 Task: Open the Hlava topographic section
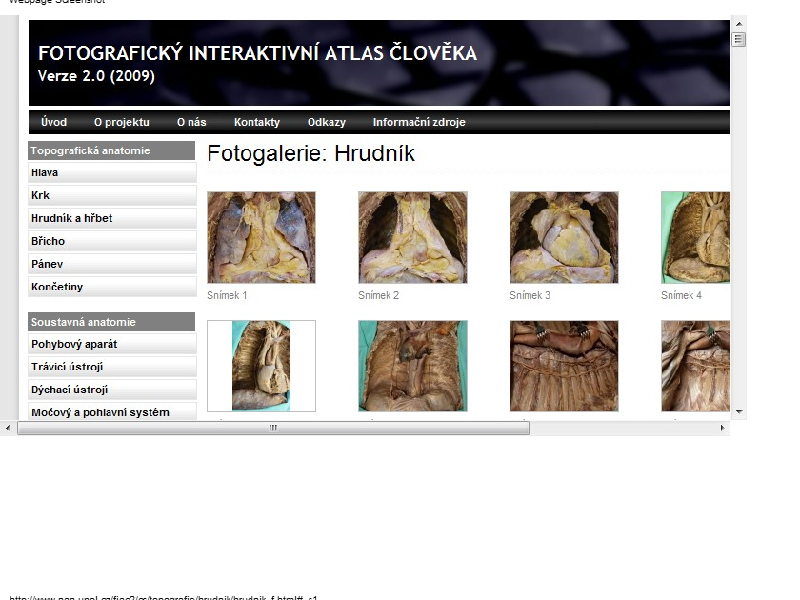[111, 172]
